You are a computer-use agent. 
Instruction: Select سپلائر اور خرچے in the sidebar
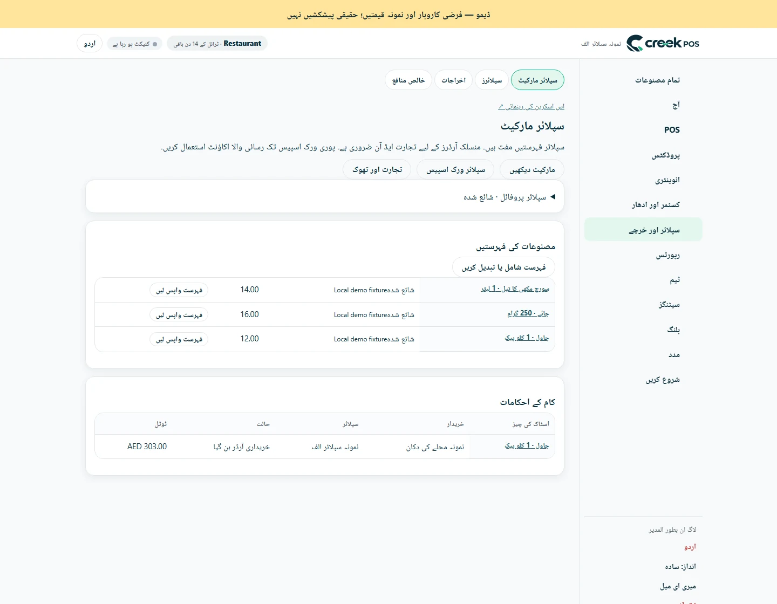click(x=643, y=230)
